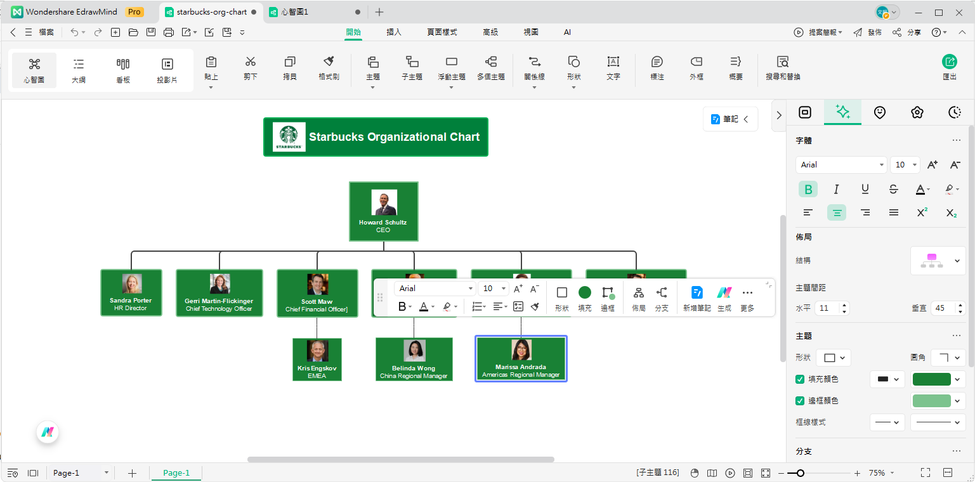Switch to the 心智圖1 document tab

[297, 12]
